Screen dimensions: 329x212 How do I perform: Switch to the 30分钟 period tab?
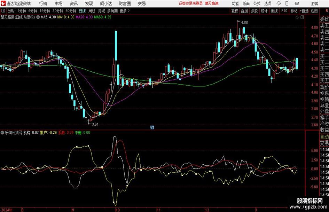[x=58, y=11]
